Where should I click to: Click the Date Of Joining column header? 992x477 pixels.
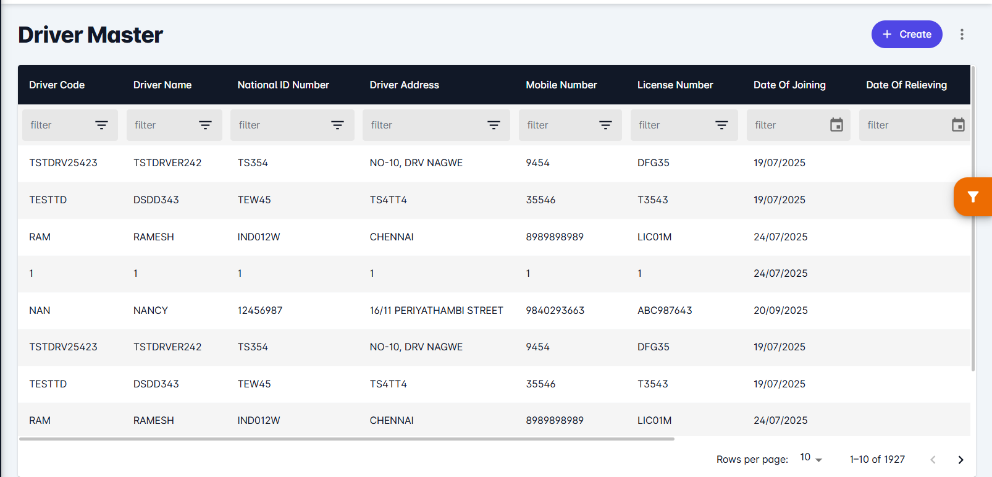(x=789, y=85)
